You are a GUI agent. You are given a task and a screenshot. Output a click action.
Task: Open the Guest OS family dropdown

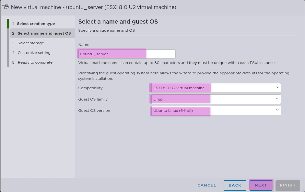pos(215,99)
